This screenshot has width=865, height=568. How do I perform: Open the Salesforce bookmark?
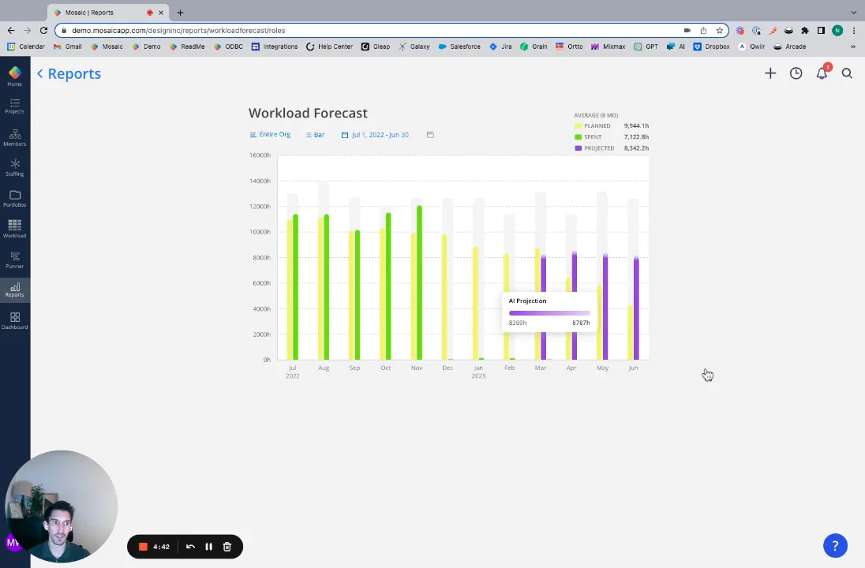point(459,47)
